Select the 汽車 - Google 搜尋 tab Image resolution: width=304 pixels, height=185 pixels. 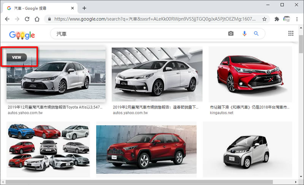point(40,8)
